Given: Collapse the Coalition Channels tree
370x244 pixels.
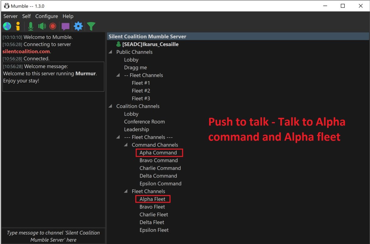Looking at the screenshot, I should (x=110, y=106).
